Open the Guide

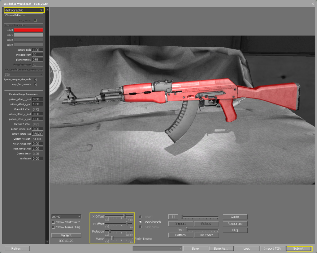click(x=235, y=217)
